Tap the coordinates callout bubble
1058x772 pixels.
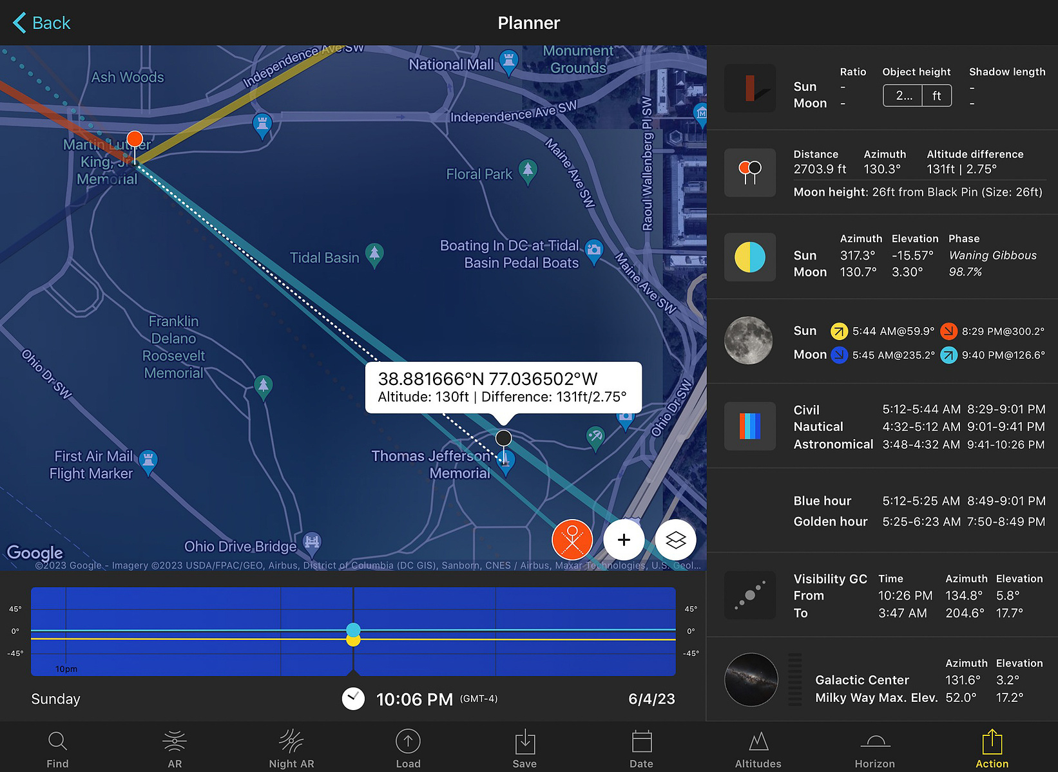click(503, 388)
